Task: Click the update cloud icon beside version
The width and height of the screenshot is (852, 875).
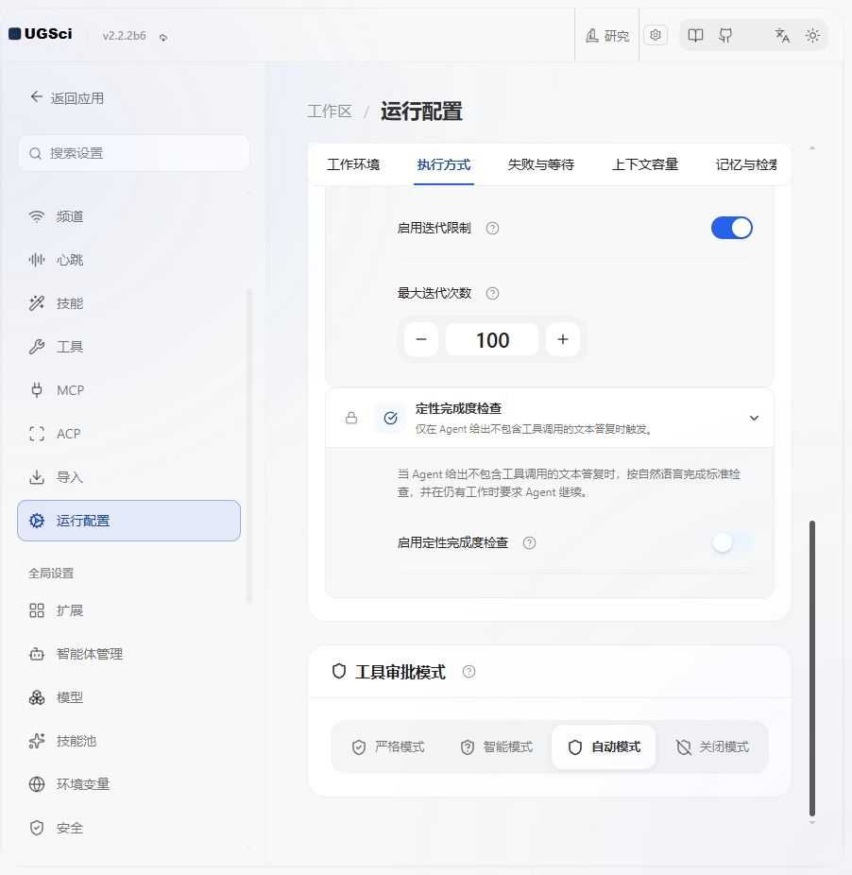Action: [x=163, y=38]
